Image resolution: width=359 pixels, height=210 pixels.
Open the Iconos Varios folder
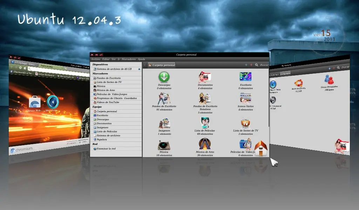pyautogui.click(x=245, y=98)
